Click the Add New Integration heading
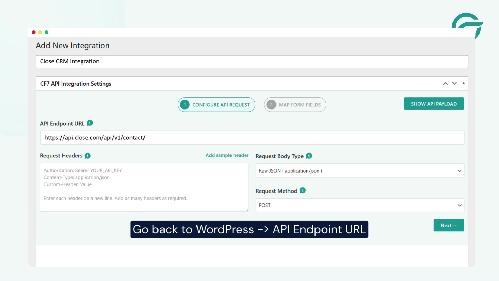 coord(73,46)
